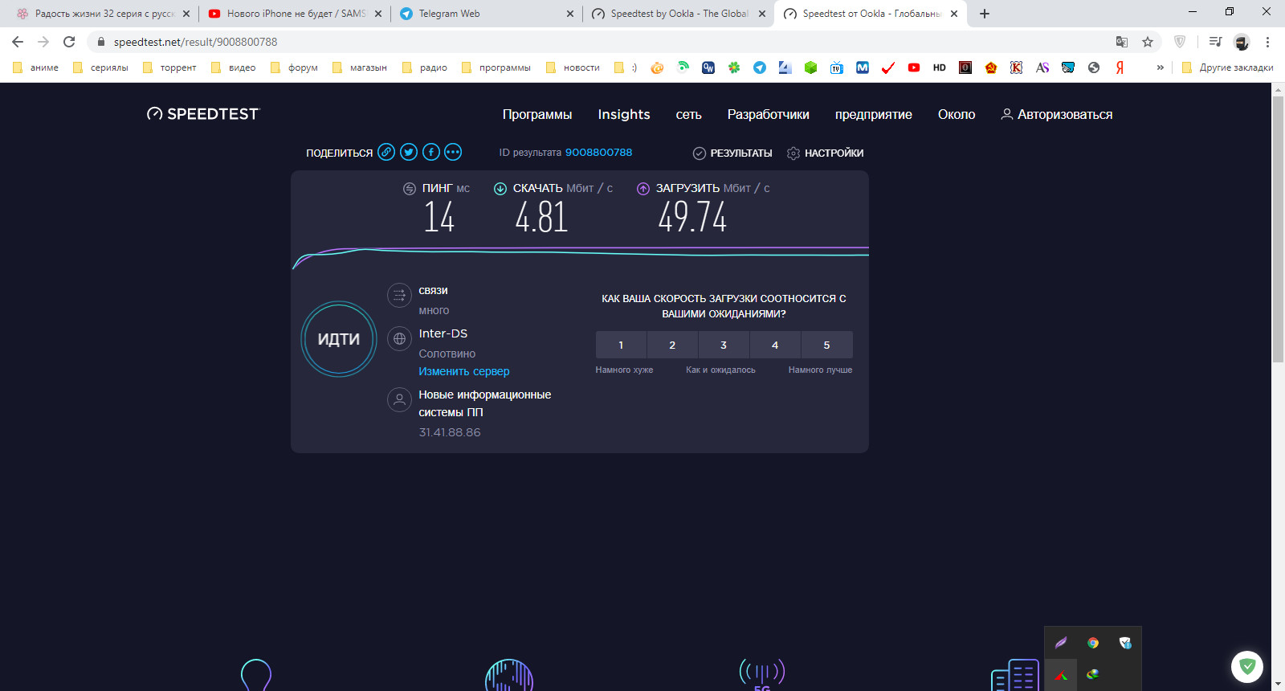Open the Около menu item
The width and height of the screenshot is (1285, 691).
[957, 115]
